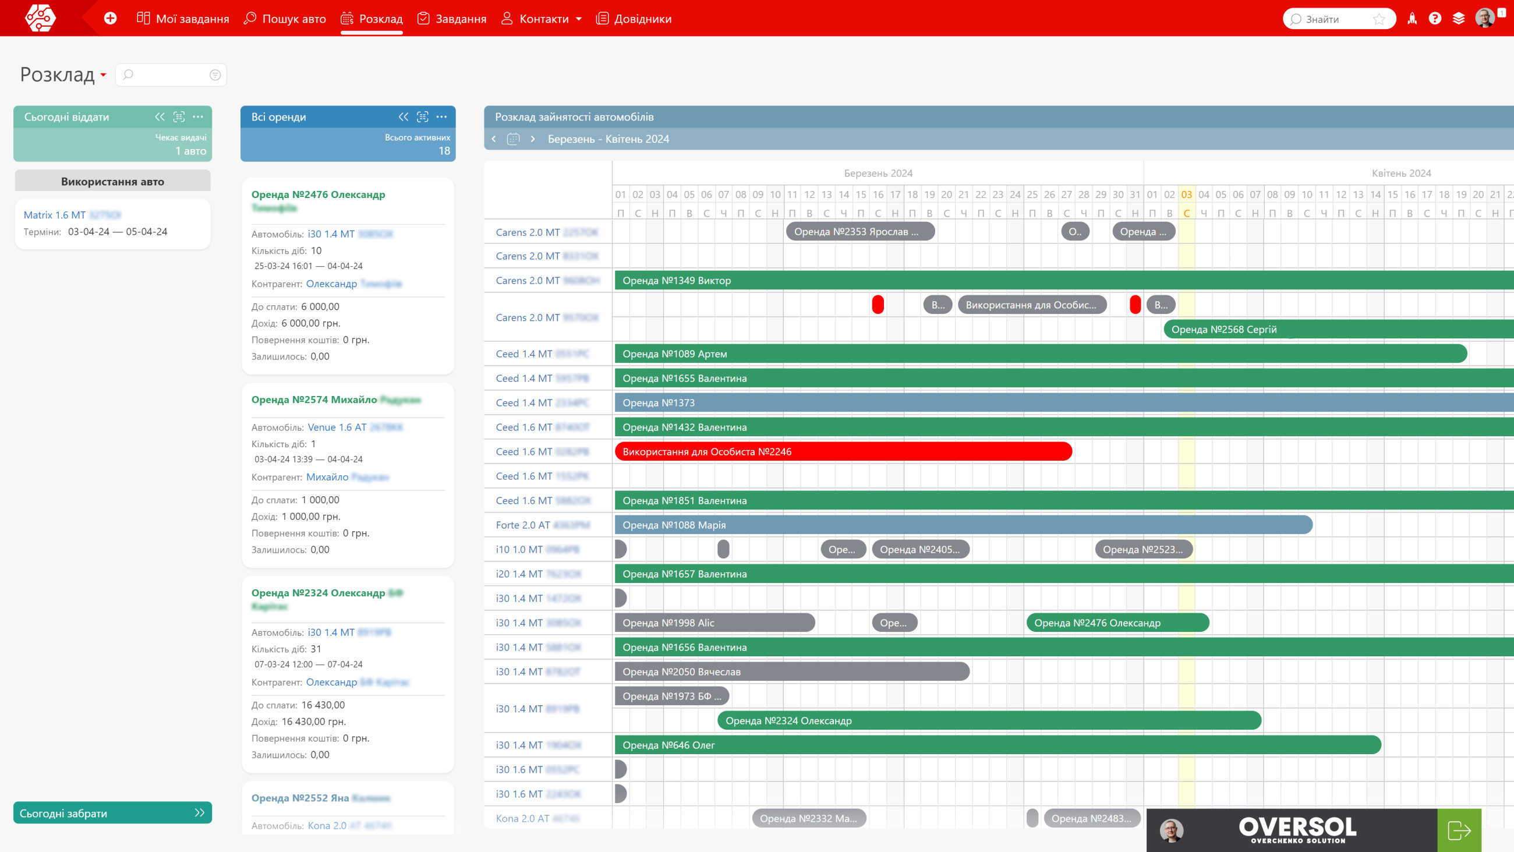Open 'Довідники' menu item

(x=634, y=18)
